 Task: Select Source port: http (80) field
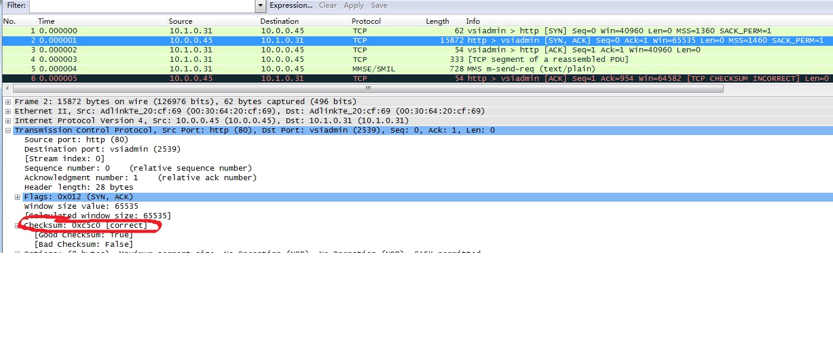(76, 140)
